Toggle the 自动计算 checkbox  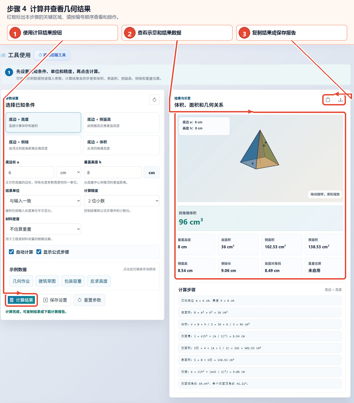11,252
